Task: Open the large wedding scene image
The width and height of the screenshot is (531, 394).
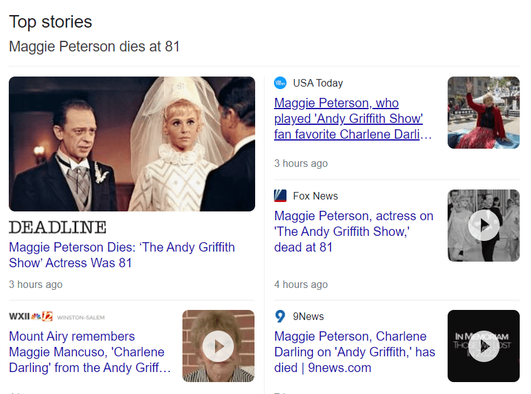Action: coord(132,144)
